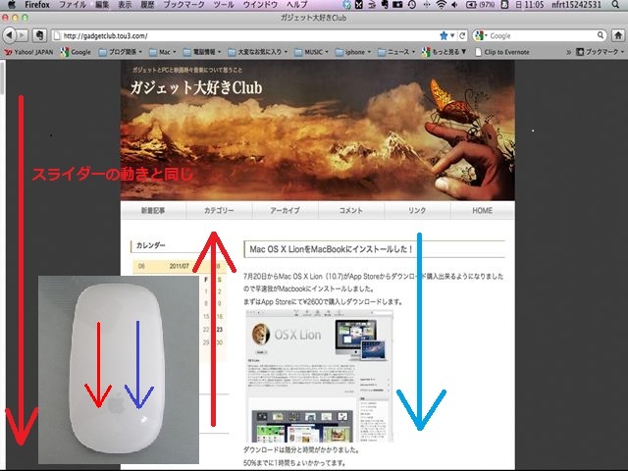Open the search engine selector dropdown
Screen dimensions: 628x471
tap(480, 35)
